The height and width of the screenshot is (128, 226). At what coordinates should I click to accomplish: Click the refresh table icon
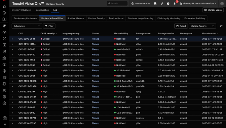click(221, 26)
